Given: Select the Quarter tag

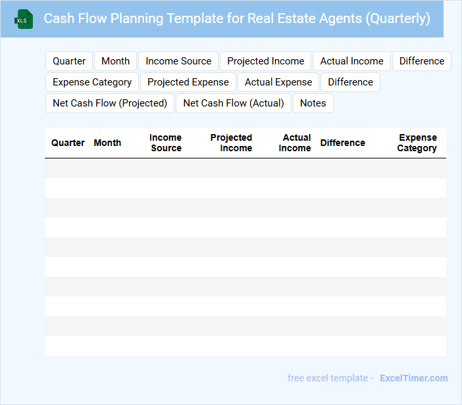Looking at the screenshot, I should coord(69,61).
